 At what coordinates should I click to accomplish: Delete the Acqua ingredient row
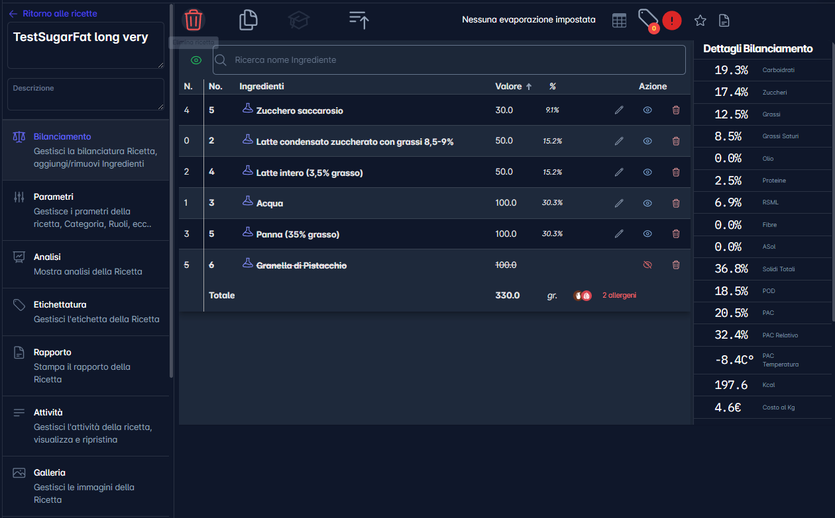676,203
